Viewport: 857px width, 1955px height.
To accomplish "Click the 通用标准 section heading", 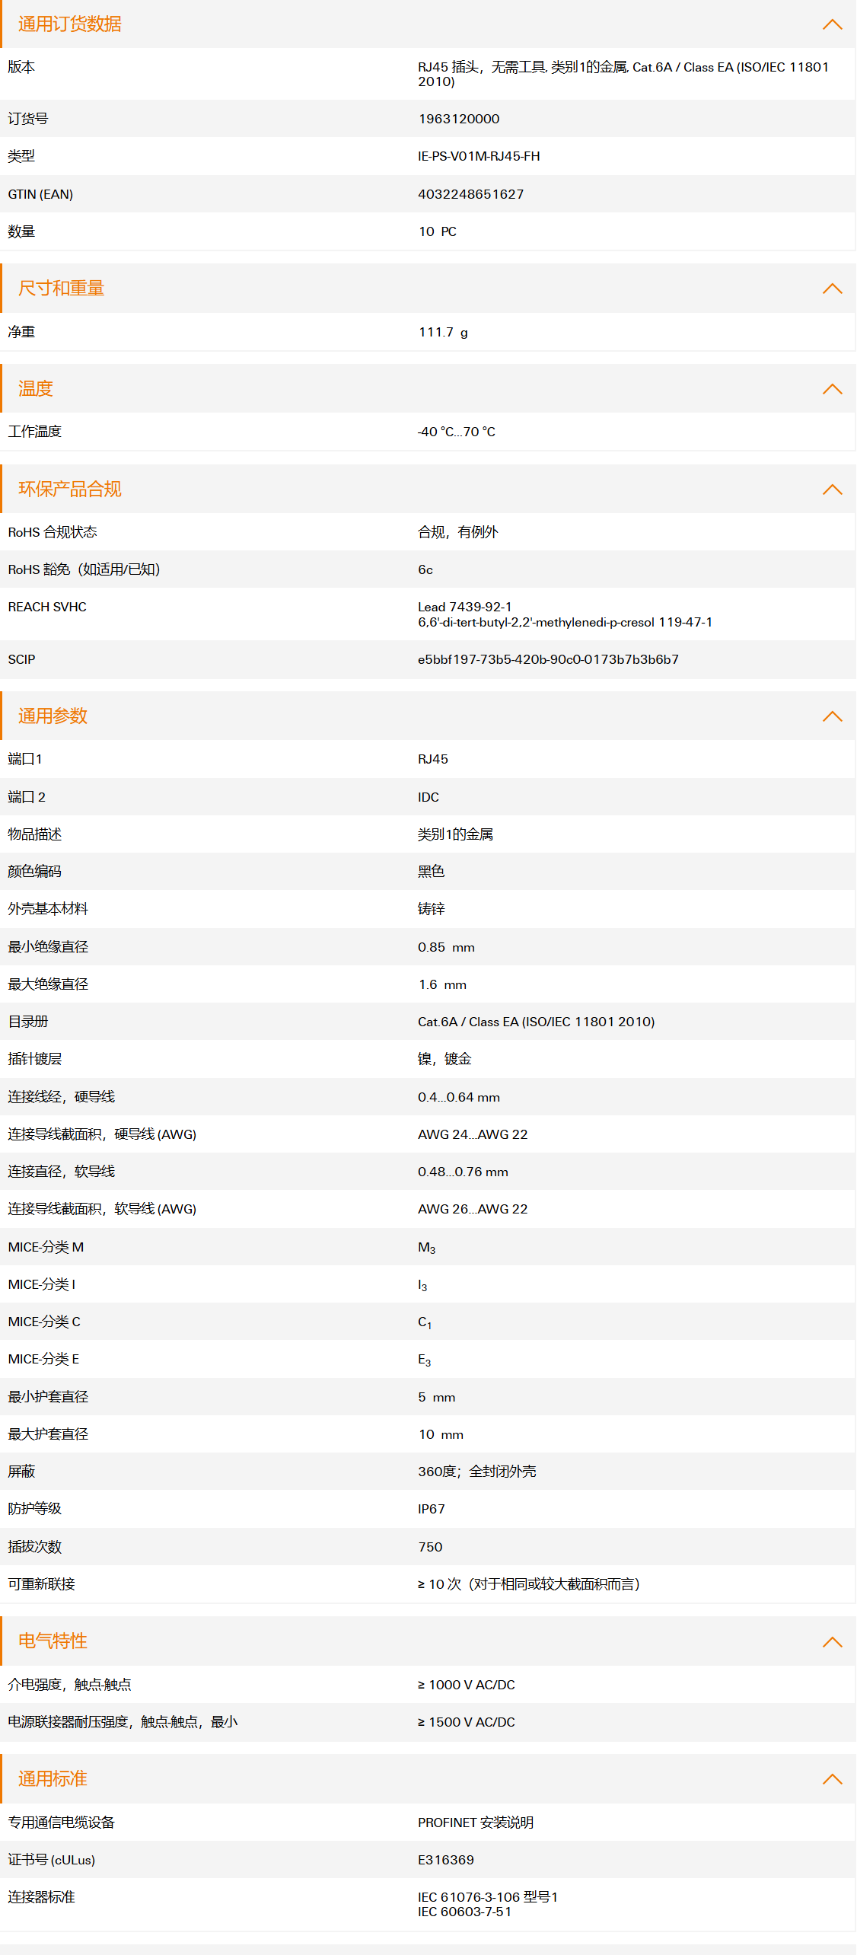I will coord(53,1779).
